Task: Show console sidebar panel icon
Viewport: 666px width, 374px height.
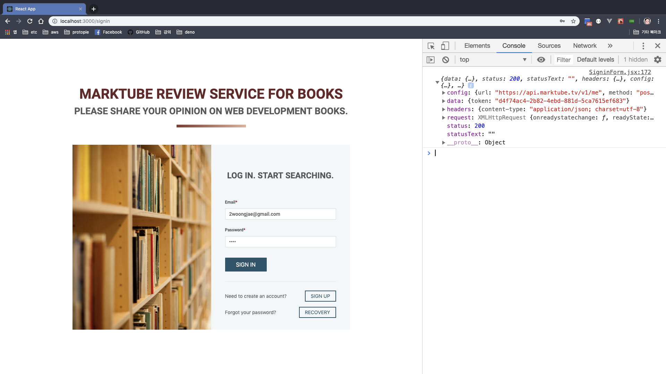Action: click(430, 60)
